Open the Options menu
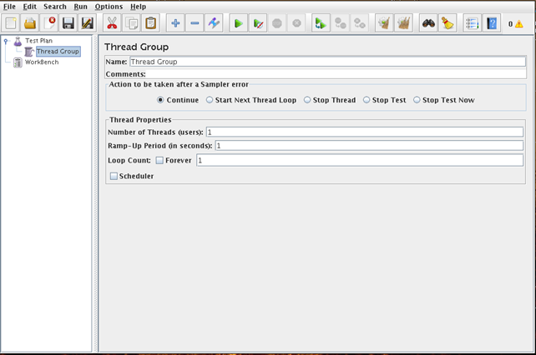Viewport: 536px width, 355px height. click(x=109, y=7)
